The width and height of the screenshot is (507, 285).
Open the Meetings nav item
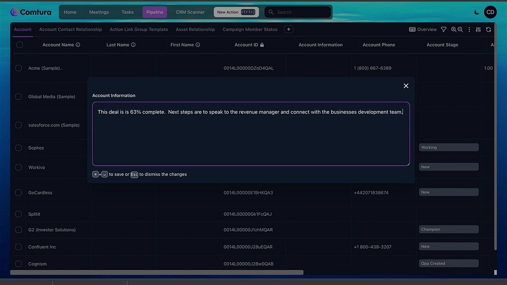point(99,12)
